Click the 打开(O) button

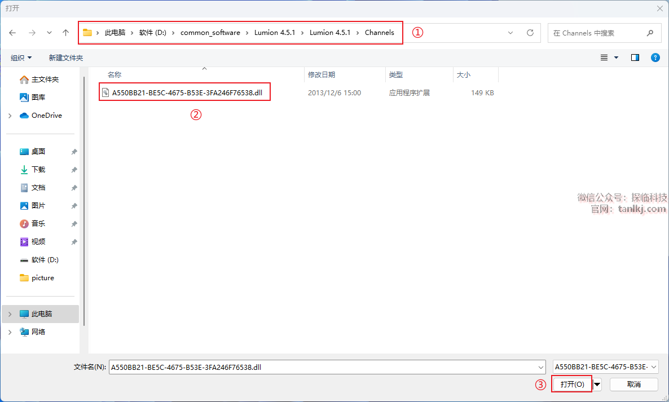(572, 384)
